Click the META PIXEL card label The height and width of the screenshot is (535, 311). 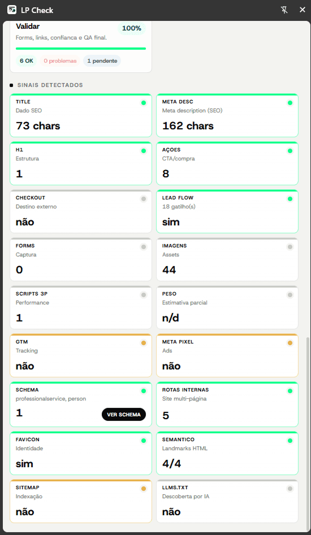click(x=178, y=342)
